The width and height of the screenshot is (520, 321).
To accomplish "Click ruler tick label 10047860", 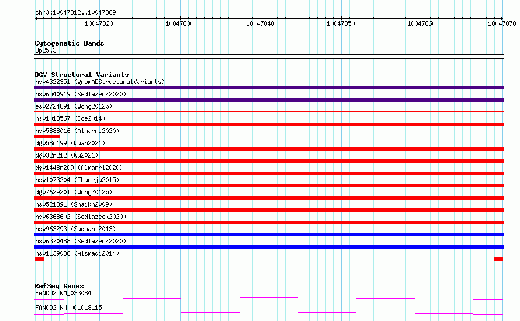I will pyautogui.click(x=421, y=23).
